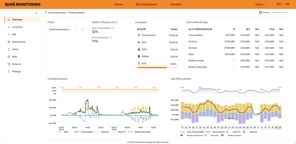The image size is (296, 144).
Task: Click the Auto-production info icon
Action: click(x=111, y=37)
